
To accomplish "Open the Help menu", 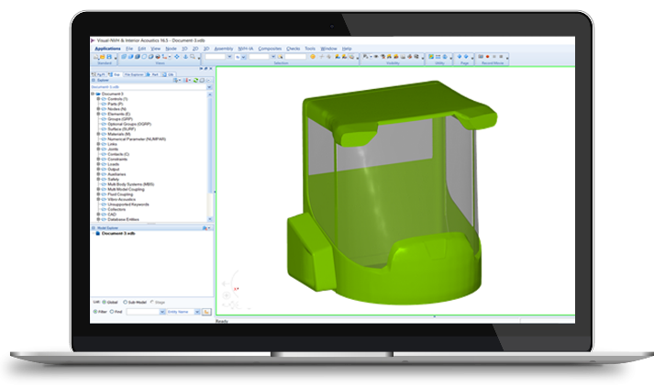I will click(x=347, y=49).
